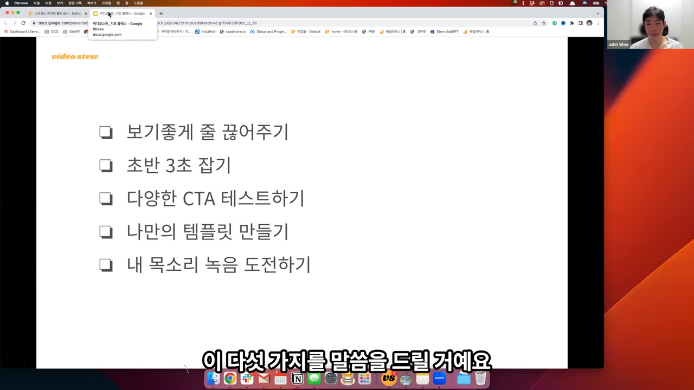This screenshot has height=390, width=694.
Task: Tick the 초반 3초 잡기 checkbox
Action: coord(106,165)
